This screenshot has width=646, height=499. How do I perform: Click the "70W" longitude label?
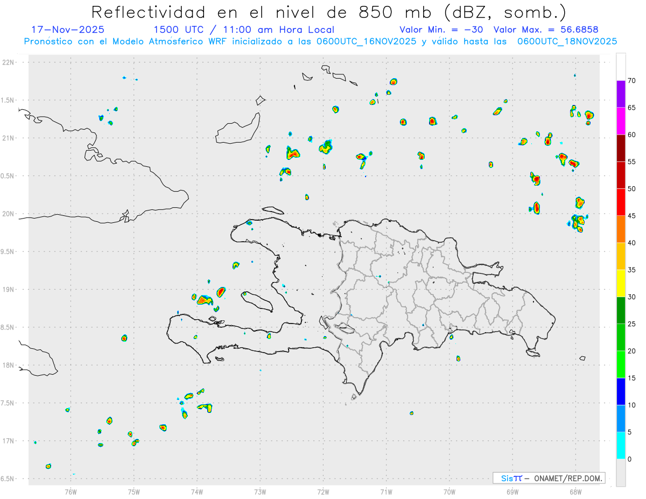(x=450, y=491)
